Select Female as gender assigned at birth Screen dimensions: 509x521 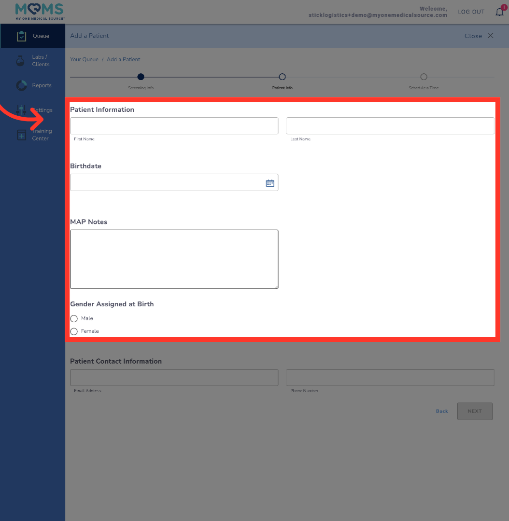click(74, 331)
